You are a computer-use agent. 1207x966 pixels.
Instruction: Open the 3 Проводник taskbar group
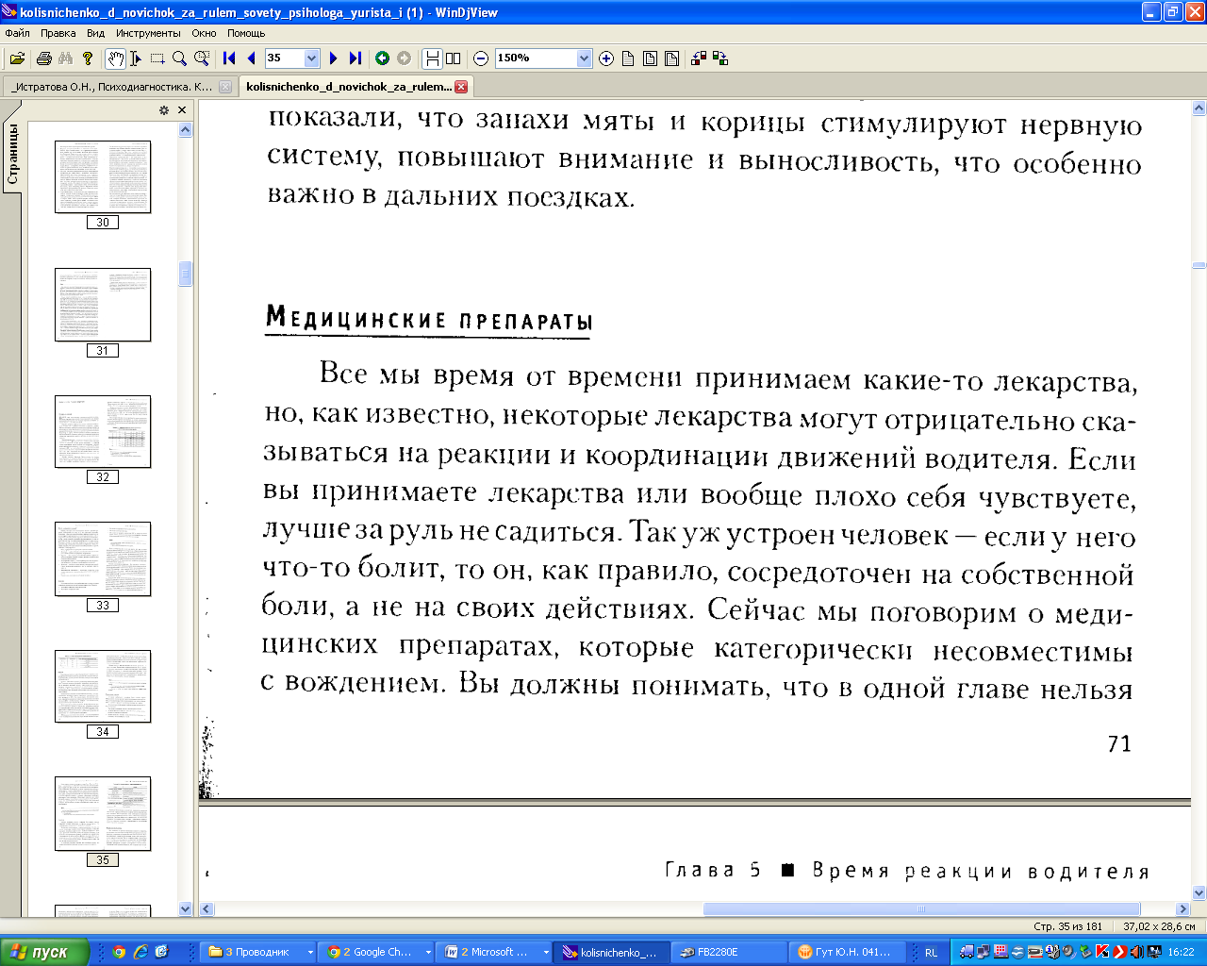click(x=258, y=952)
